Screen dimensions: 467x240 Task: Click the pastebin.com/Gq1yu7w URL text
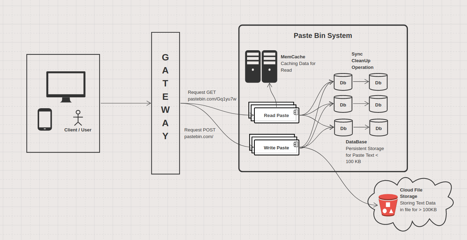[x=212, y=99]
